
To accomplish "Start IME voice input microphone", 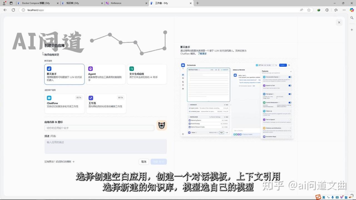I will pyautogui.click(x=333, y=197).
